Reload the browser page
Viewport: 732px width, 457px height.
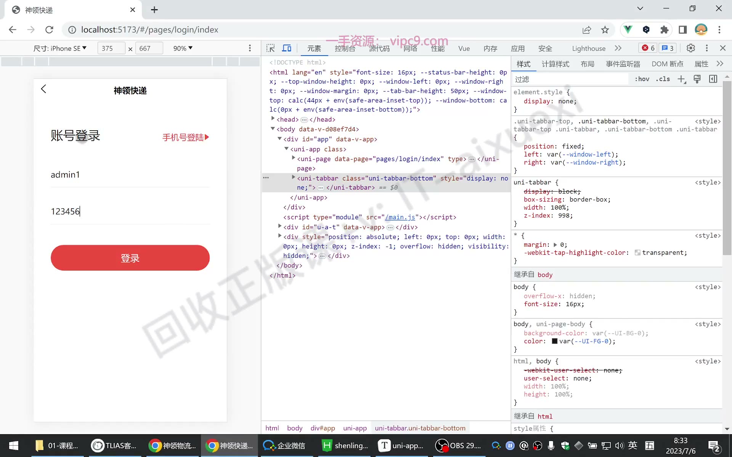point(49,30)
